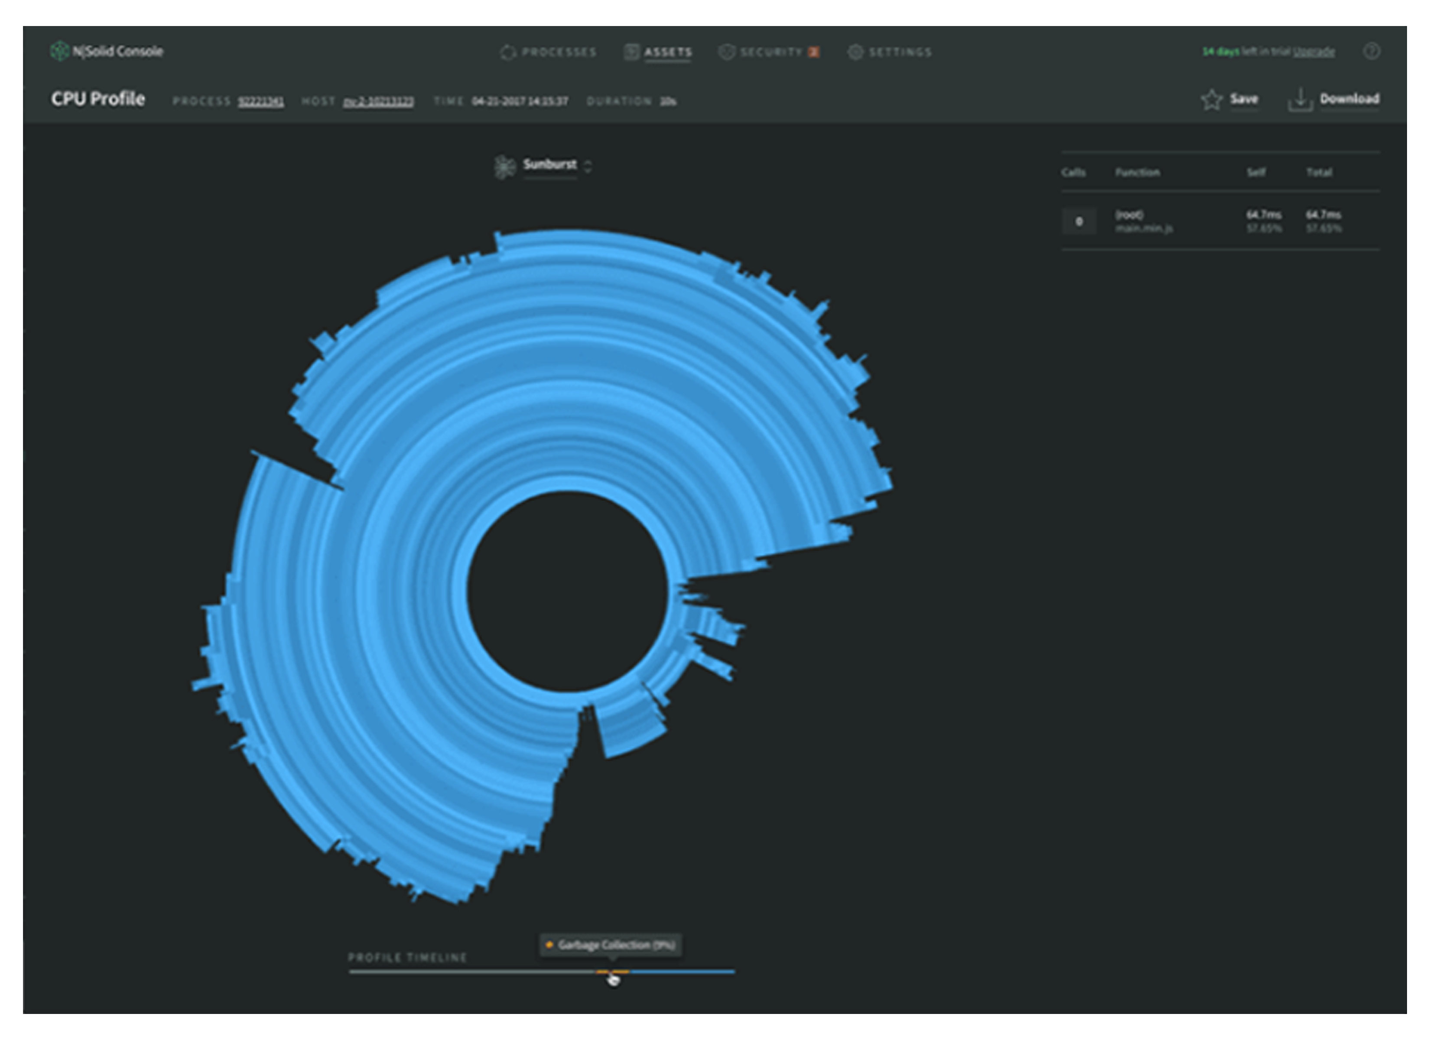This screenshot has height=1040, width=1430.
Task: Open the host name link
Action: coord(378,101)
